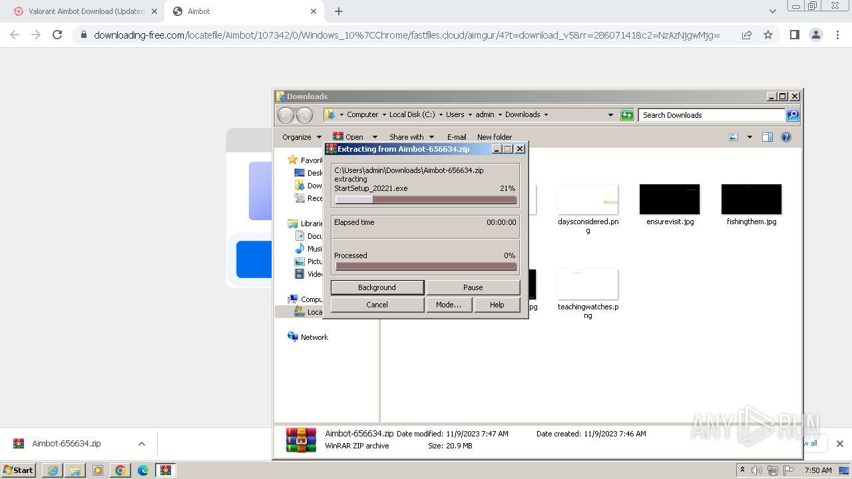Viewport: 852px width, 479px height.
Task: Click the volume speaker tray icon
Action: click(757, 470)
